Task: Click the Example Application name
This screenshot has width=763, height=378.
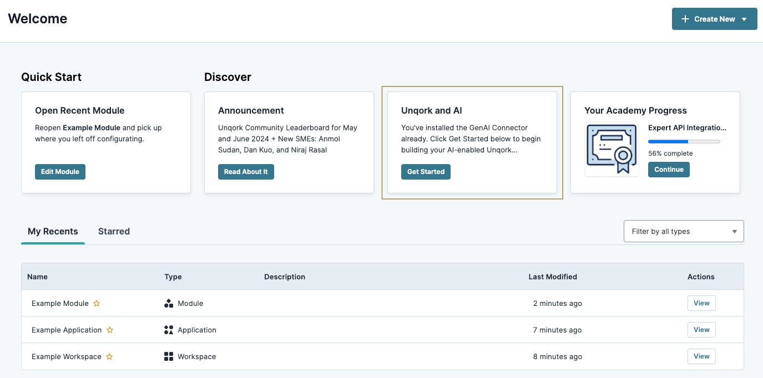Action: (x=67, y=330)
